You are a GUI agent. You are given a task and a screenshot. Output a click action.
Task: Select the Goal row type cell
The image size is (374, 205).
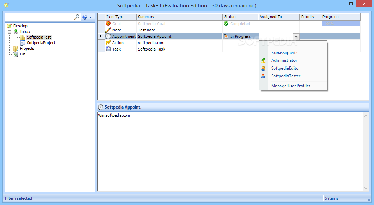click(120, 24)
